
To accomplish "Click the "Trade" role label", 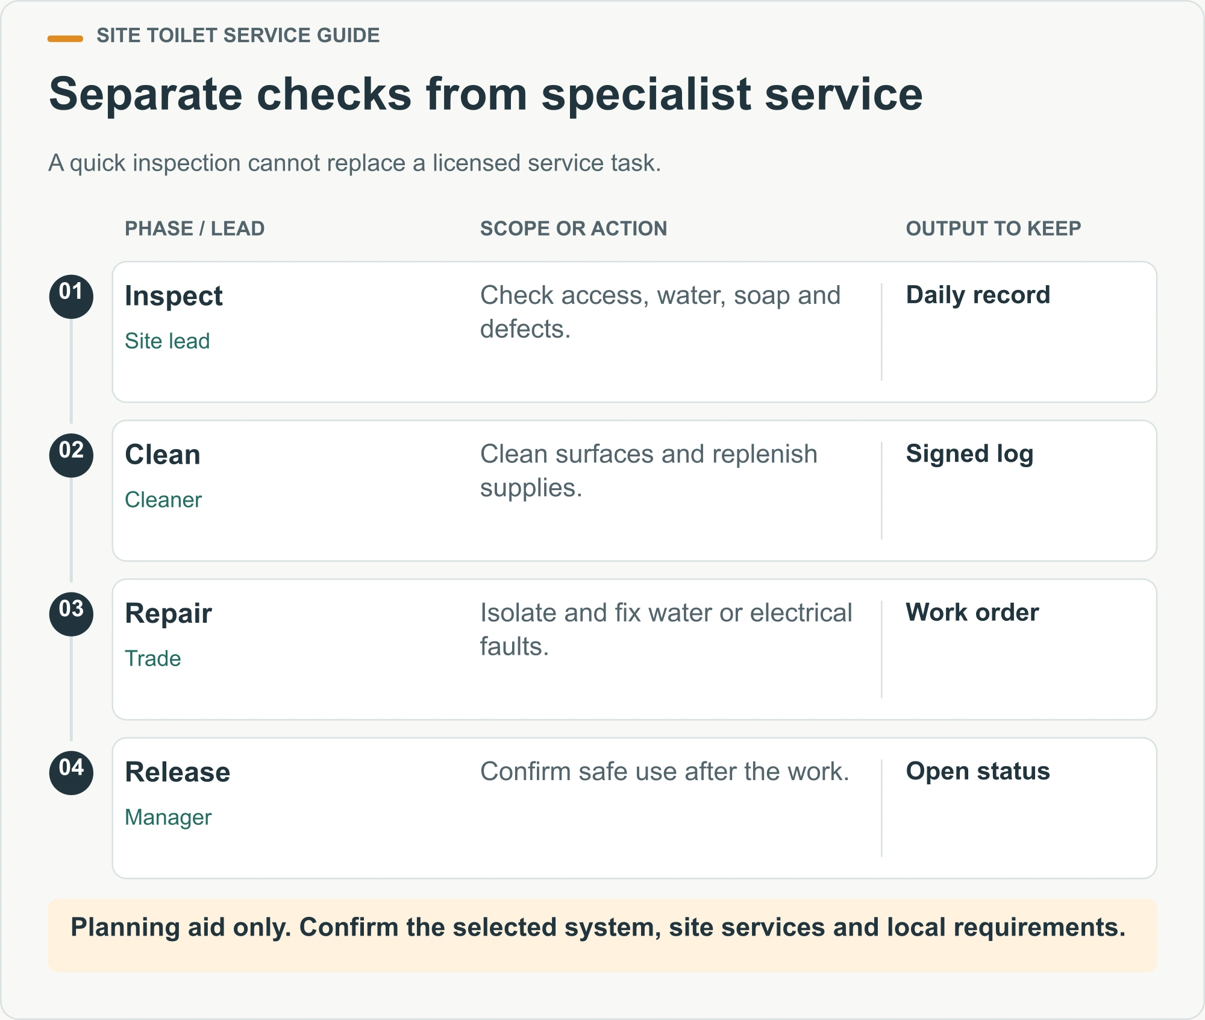I will [153, 658].
